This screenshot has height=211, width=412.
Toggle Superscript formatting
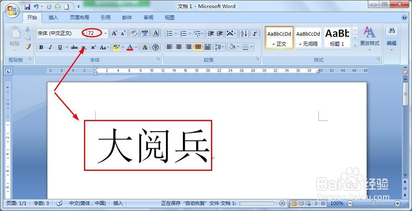click(x=93, y=47)
